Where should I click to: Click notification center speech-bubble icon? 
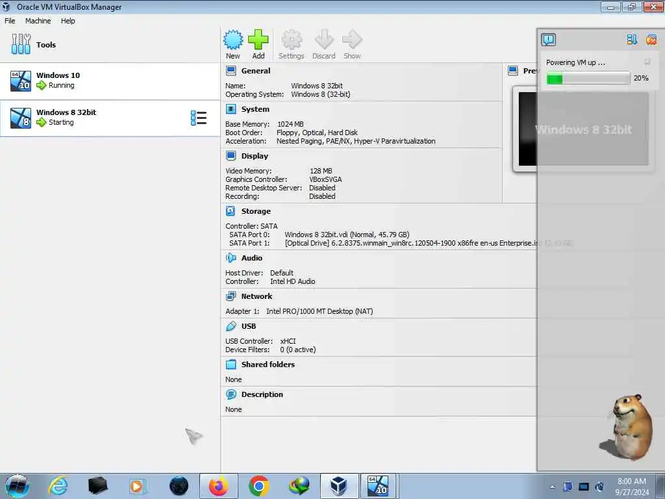pyautogui.click(x=548, y=40)
